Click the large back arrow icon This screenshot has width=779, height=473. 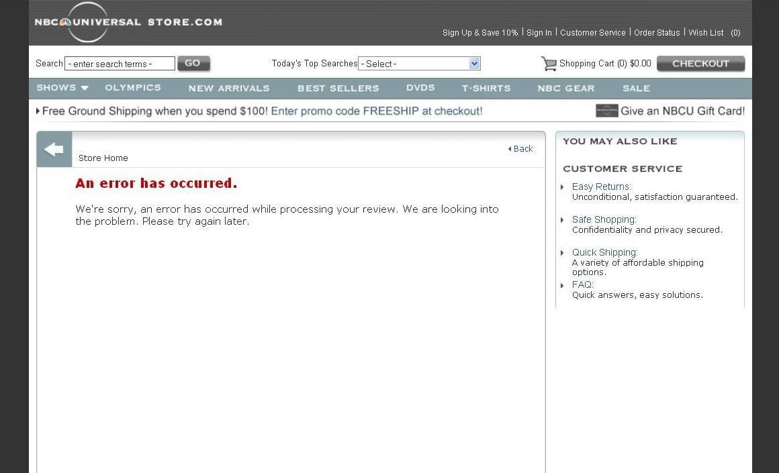coord(54,149)
